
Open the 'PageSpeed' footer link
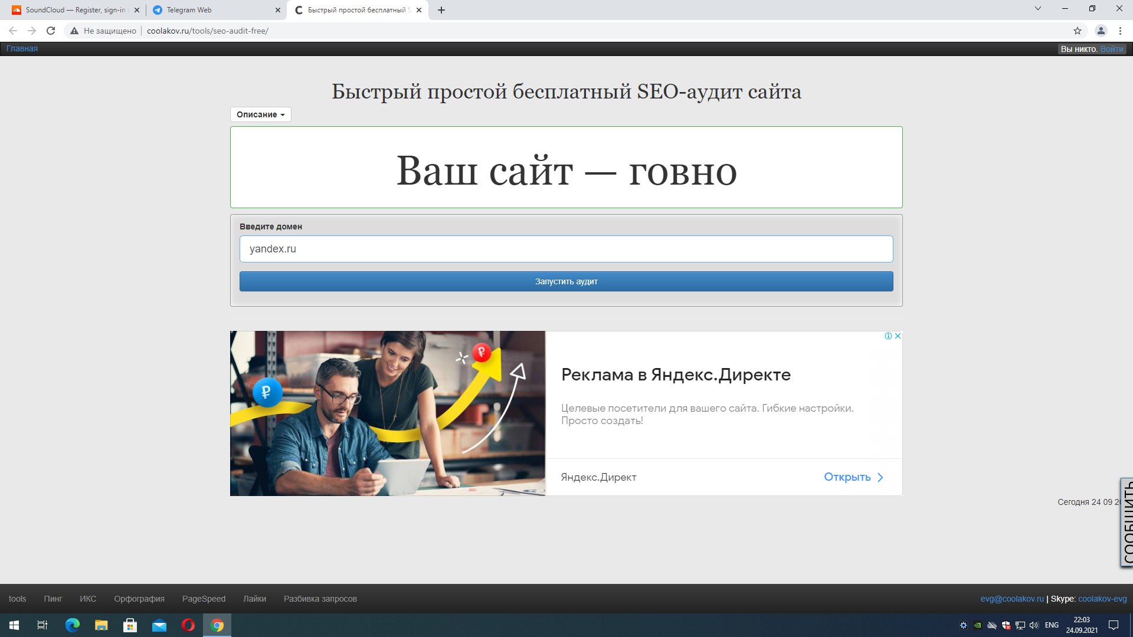click(x=204, y=599)
